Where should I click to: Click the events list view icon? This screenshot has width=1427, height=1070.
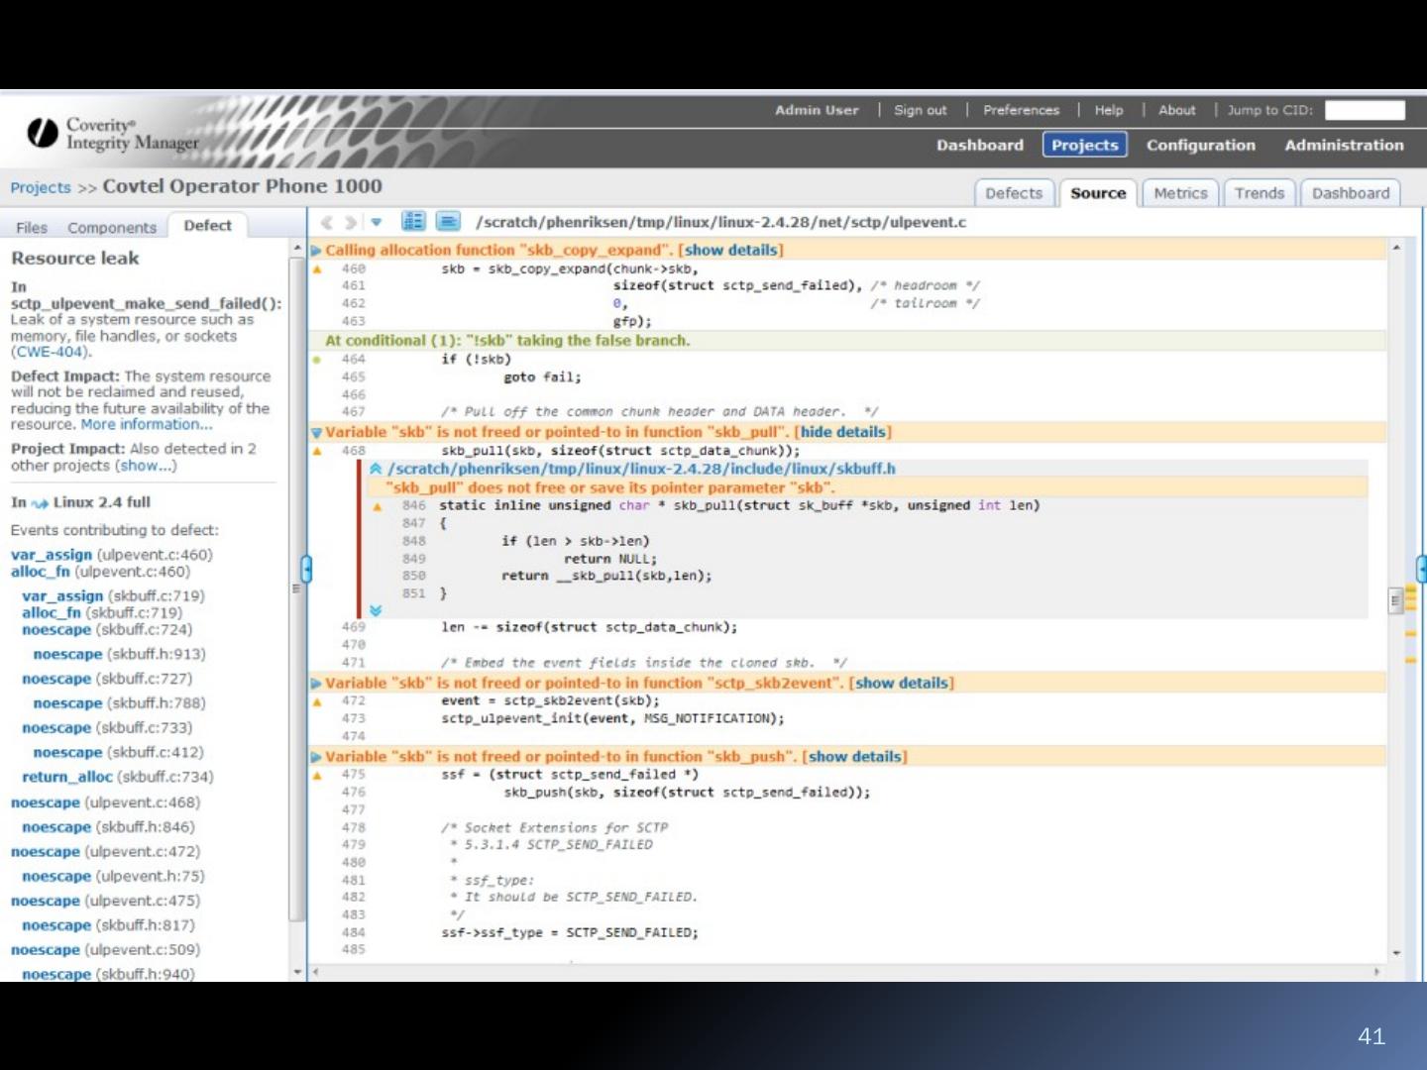[x=413, y=222]
